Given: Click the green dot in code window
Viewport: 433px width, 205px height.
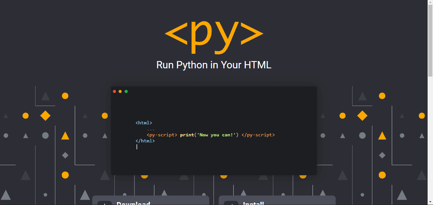Looking at the screenshot, I should pos(126,91).
